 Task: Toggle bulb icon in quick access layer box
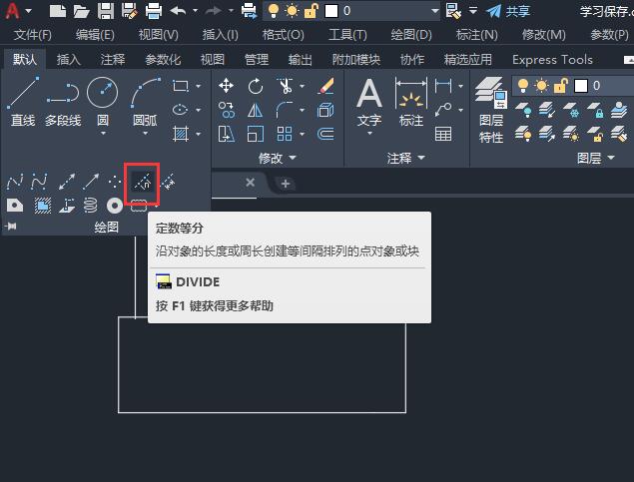pyautogui.click(x=274, y=11)
